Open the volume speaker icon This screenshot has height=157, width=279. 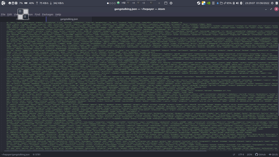237,3
